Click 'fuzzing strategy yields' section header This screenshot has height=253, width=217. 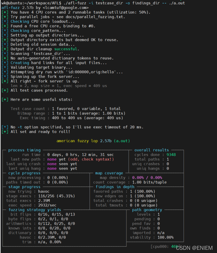35,210
